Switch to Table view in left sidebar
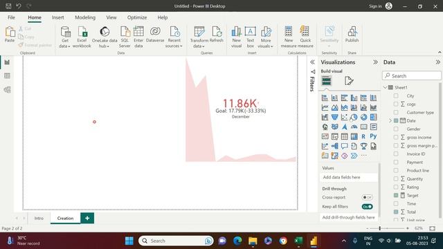This screenshot has width=443, height=249. click(x=7, y=75)
